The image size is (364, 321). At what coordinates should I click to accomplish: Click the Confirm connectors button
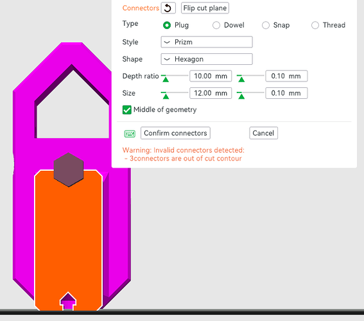coord(175,133)
